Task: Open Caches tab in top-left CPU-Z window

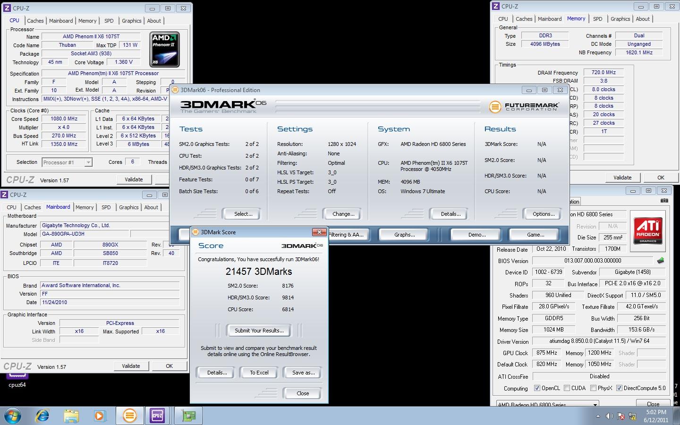Action: click(35, 21)
